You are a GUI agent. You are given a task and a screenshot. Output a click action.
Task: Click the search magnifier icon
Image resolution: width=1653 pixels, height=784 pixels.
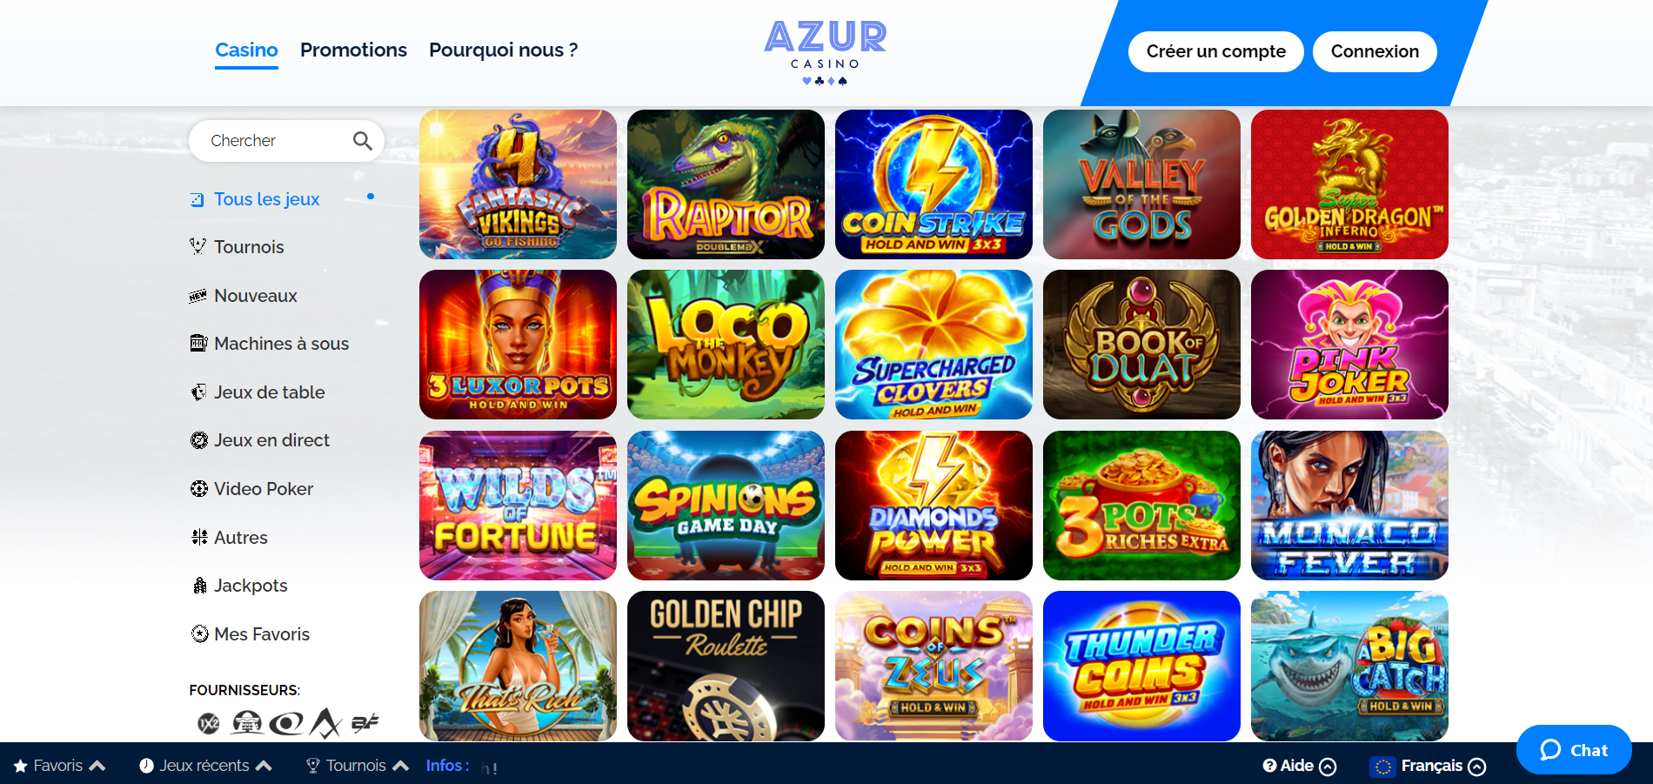tap(363, 141)
